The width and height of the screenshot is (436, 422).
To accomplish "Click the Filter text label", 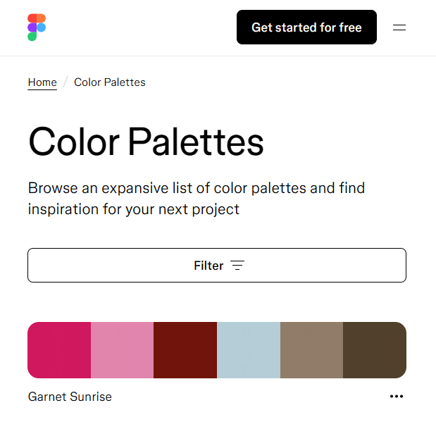I will [x=208, y=266].
